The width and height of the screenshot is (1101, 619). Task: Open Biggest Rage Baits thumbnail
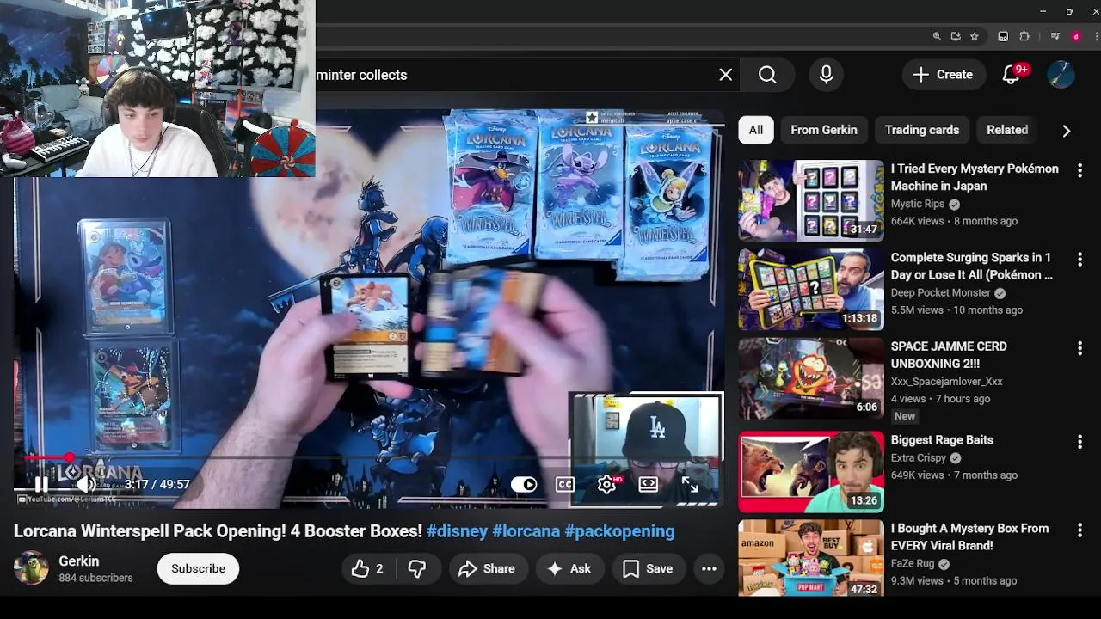pos(811,471)
